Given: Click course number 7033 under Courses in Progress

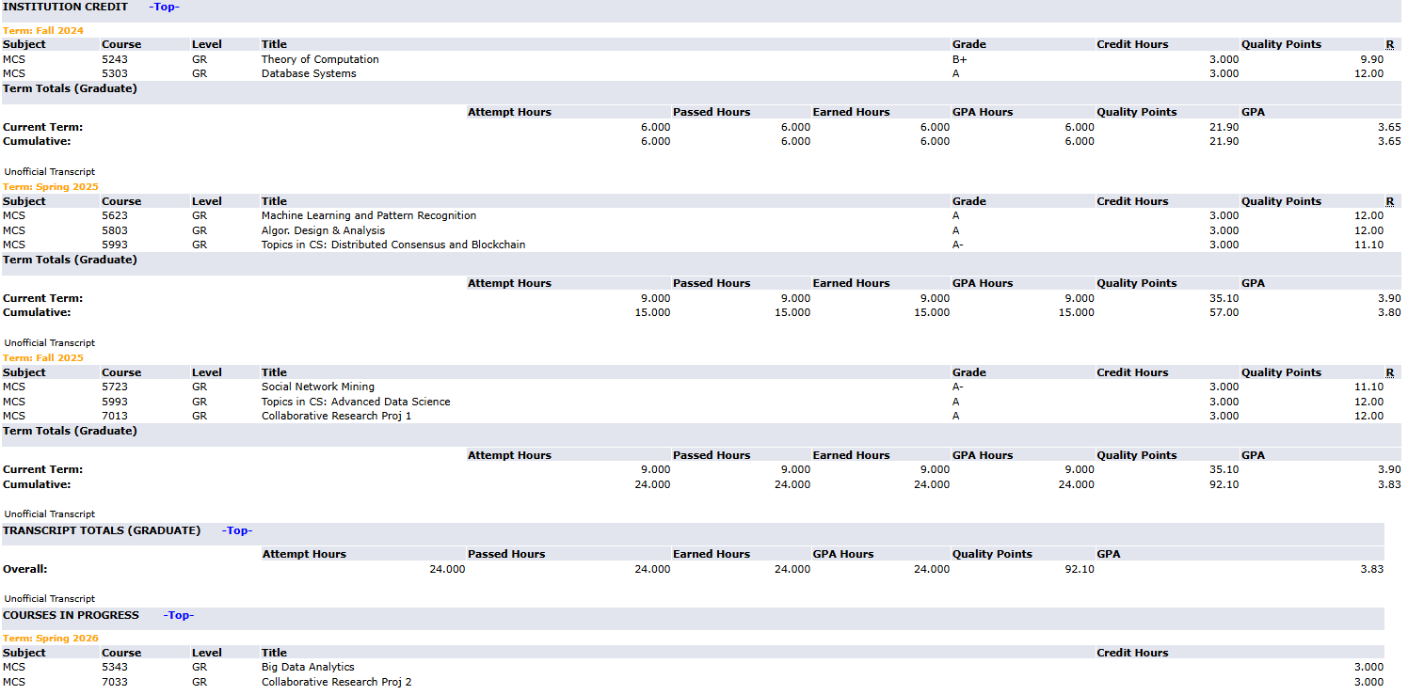Looking at the screenshot, I should point(115,682).
